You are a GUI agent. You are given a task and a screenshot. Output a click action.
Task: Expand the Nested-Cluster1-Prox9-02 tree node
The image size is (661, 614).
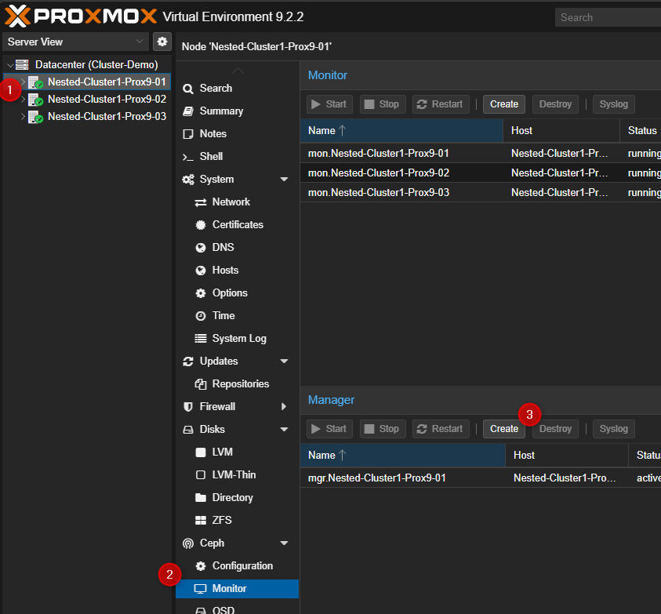pos(24,99)
